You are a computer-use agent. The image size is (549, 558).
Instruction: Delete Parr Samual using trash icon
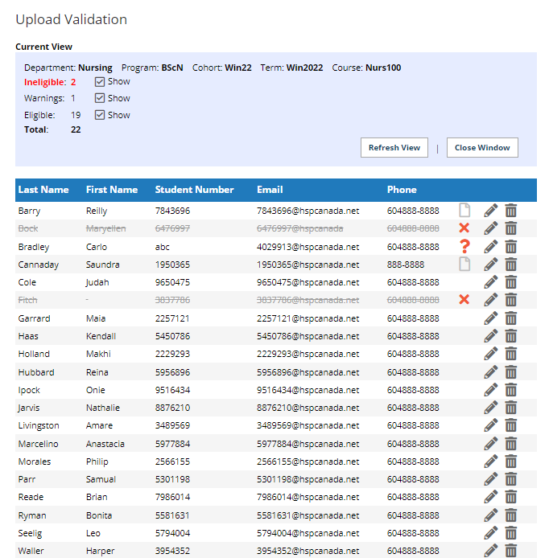(511, 479)
